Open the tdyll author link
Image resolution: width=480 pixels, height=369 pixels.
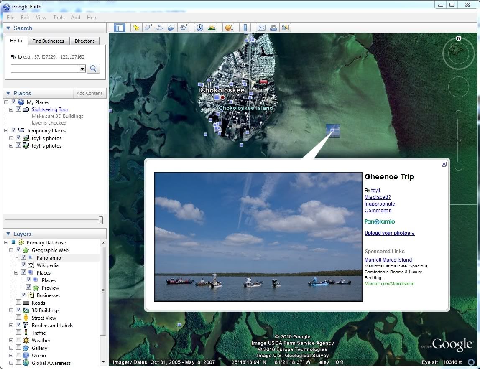[x=375, y=190]
